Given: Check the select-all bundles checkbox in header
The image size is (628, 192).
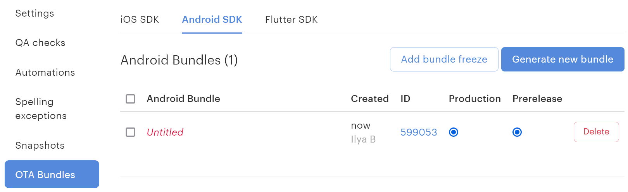Looking at the screenshot, I should pyautogui.click(x=131, y=99).
